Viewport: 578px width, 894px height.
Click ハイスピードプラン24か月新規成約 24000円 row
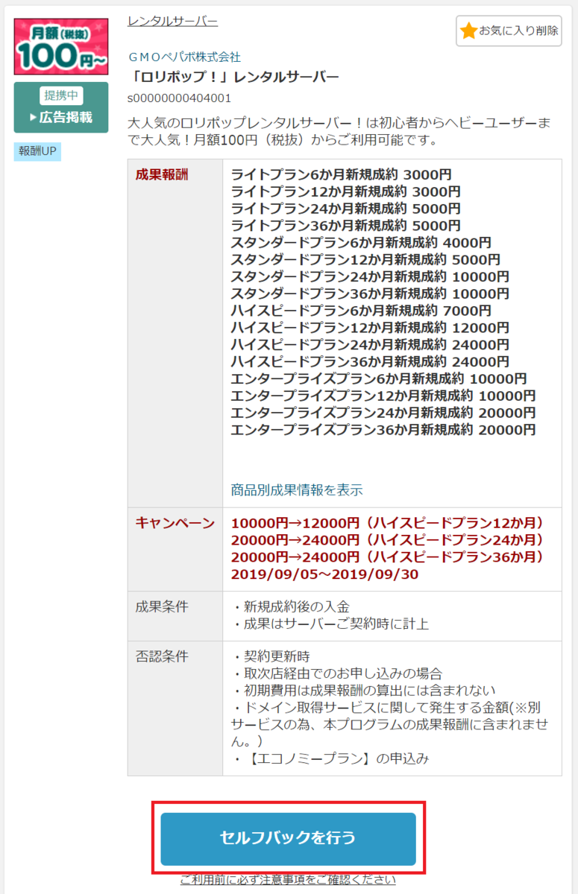click(x=370, y=345)
